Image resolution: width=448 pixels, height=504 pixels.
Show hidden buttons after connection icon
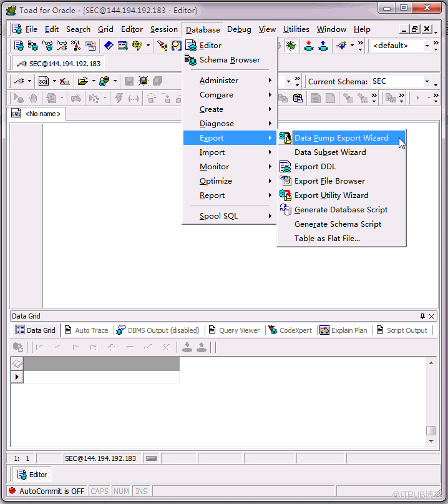(360, 46)
